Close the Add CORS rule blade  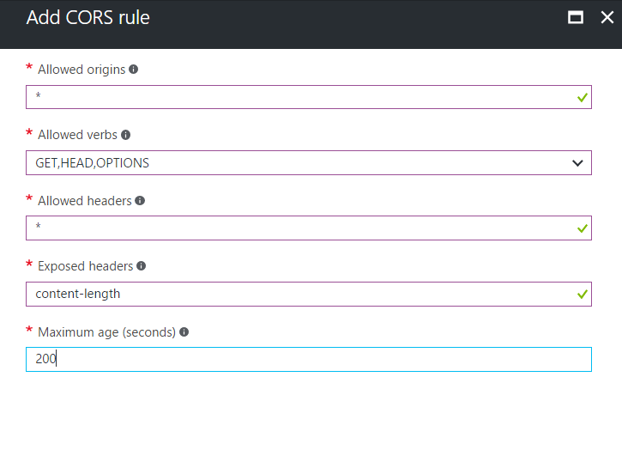(x=607, y=17)
